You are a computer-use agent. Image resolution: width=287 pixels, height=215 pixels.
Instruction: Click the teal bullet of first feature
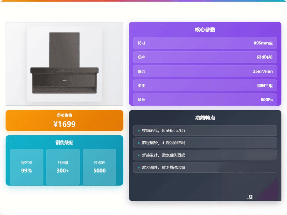coord(138,131)
